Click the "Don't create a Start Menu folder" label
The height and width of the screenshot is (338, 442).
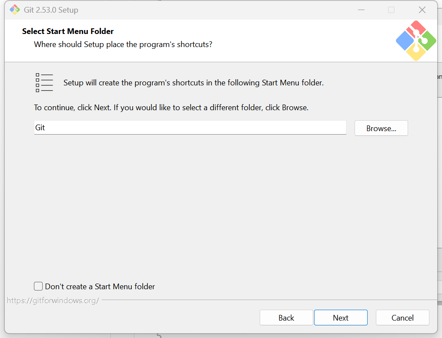pos(100,286)
